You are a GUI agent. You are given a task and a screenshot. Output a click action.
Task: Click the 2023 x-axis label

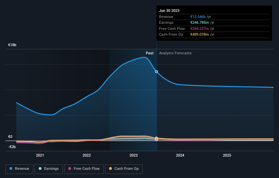click(x=134, y=156)
